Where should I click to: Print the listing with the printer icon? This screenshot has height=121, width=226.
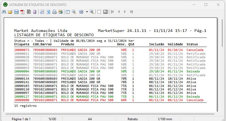(54, 12)
